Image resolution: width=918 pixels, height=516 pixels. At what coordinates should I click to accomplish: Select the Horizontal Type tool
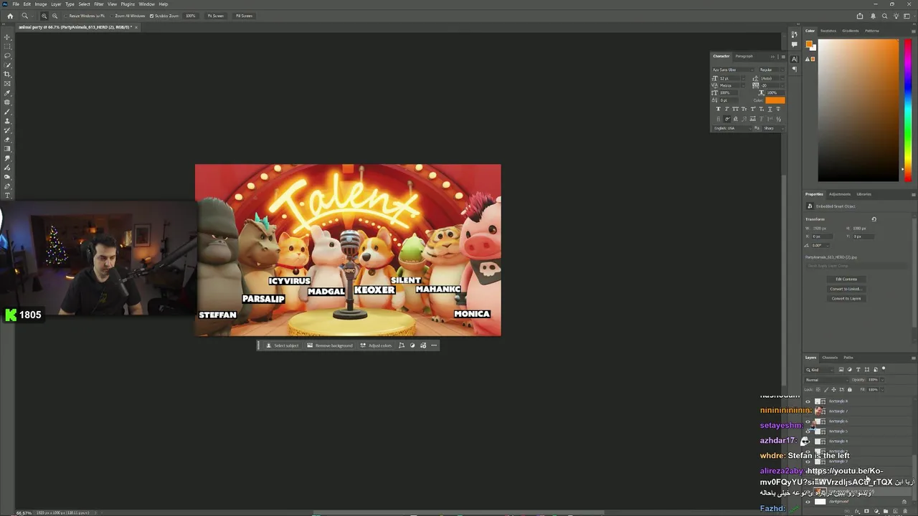click(8, 196)
